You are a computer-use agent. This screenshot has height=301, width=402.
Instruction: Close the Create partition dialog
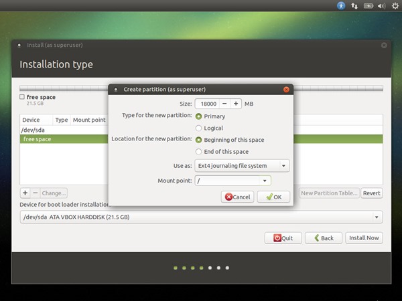pyautogui.click(x=286, y=90)
